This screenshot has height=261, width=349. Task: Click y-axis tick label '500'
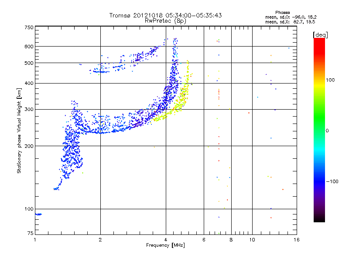(29, 63)
